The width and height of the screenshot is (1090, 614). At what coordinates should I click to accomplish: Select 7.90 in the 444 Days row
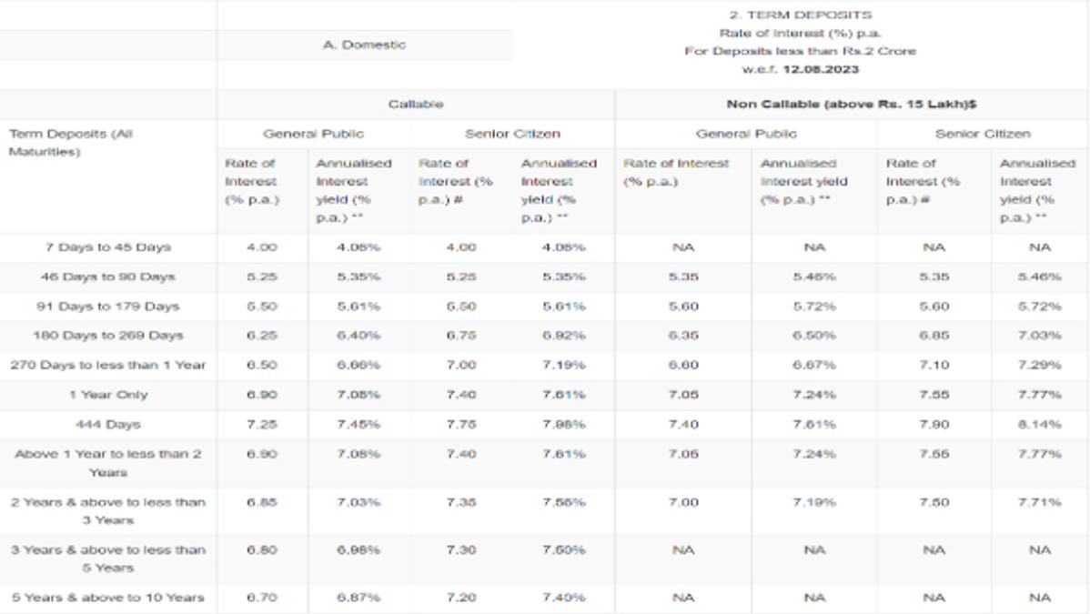click(934, 424)
